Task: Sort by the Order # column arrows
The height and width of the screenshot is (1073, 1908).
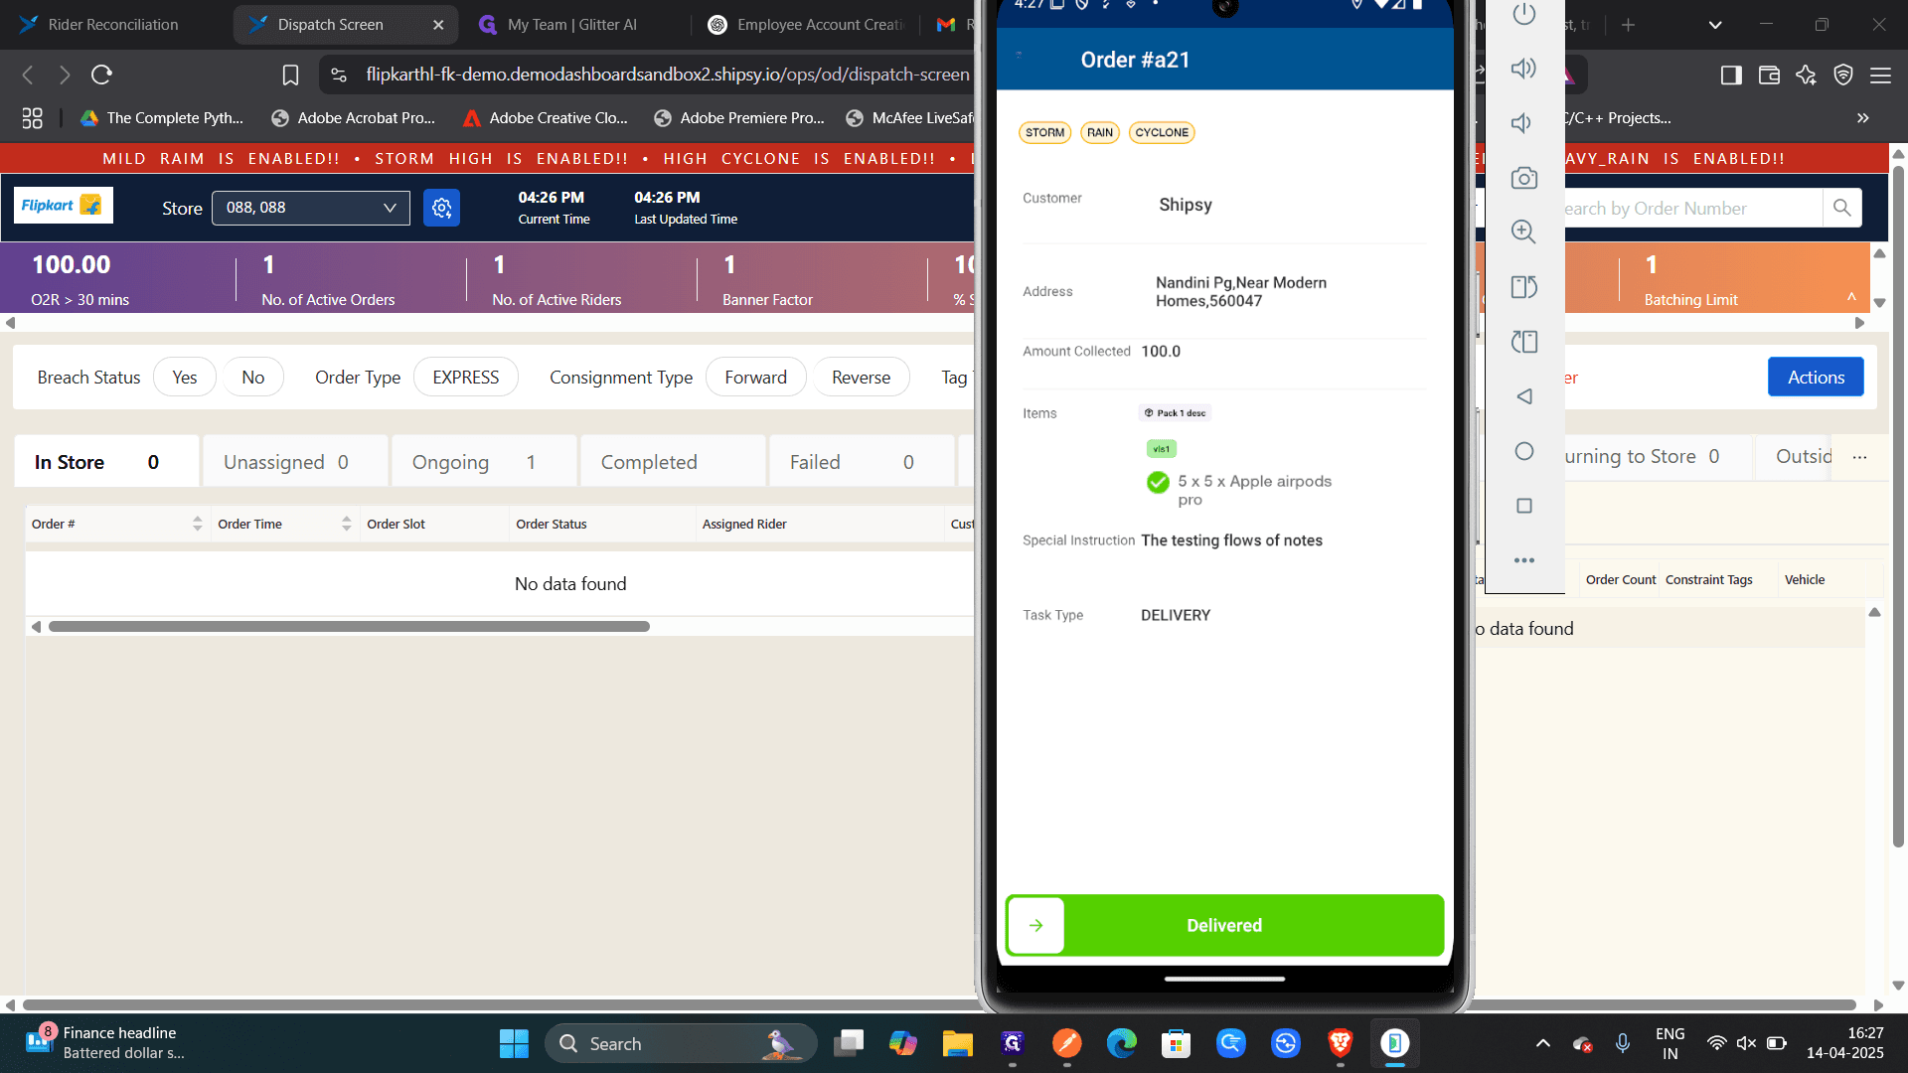Action: click(x=198, y=524)
